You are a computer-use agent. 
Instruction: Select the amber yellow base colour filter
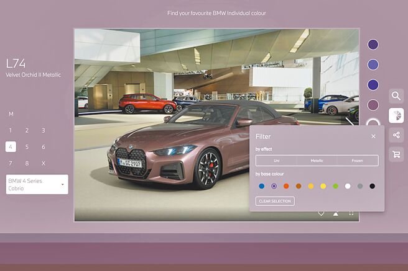coord(311,186)
